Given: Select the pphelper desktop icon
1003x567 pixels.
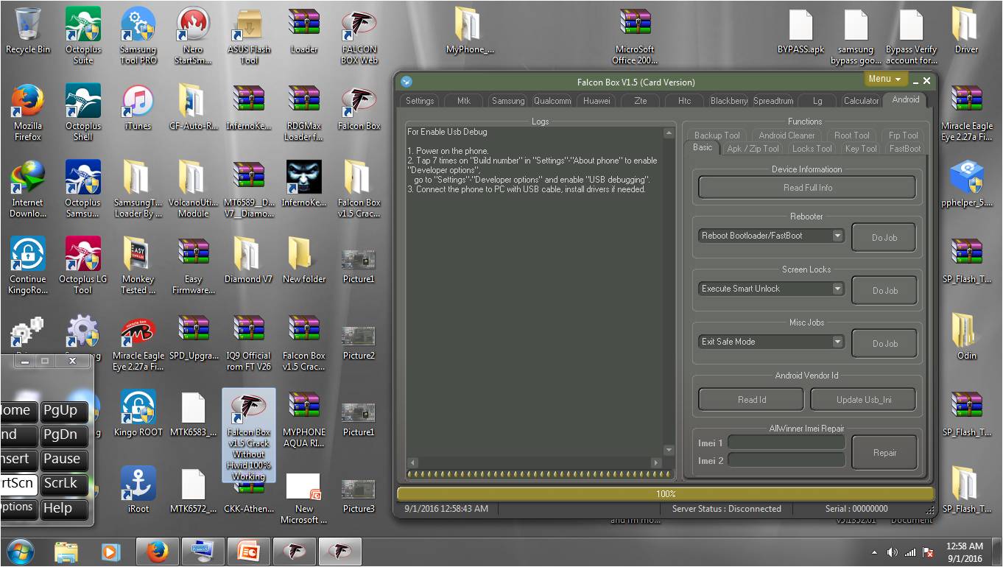Looking at the screenshot, I should [966, 183].
